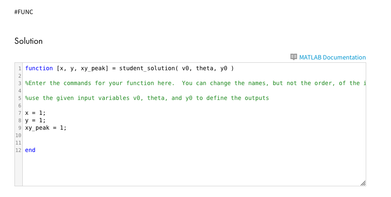The height and width of the screenshot is (197, 391).
Task: Open the MATLAB Documentation link
Action: (332, 57)
